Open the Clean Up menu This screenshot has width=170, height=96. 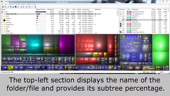[11, 4]
